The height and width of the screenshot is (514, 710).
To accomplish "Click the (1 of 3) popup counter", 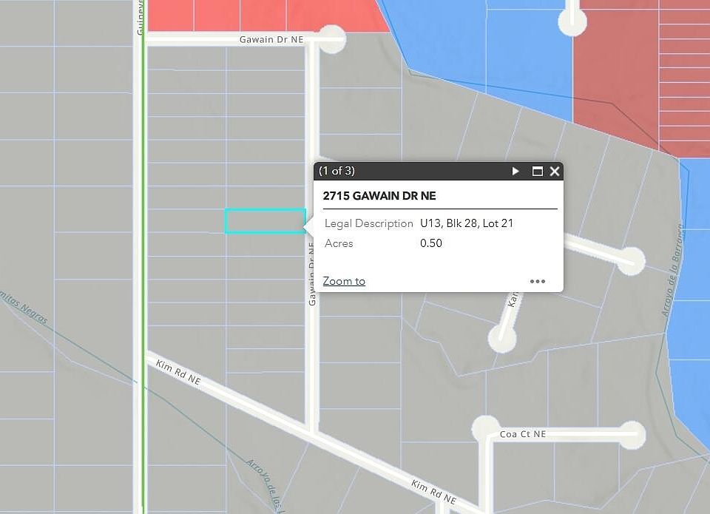I will pos(337,171).
